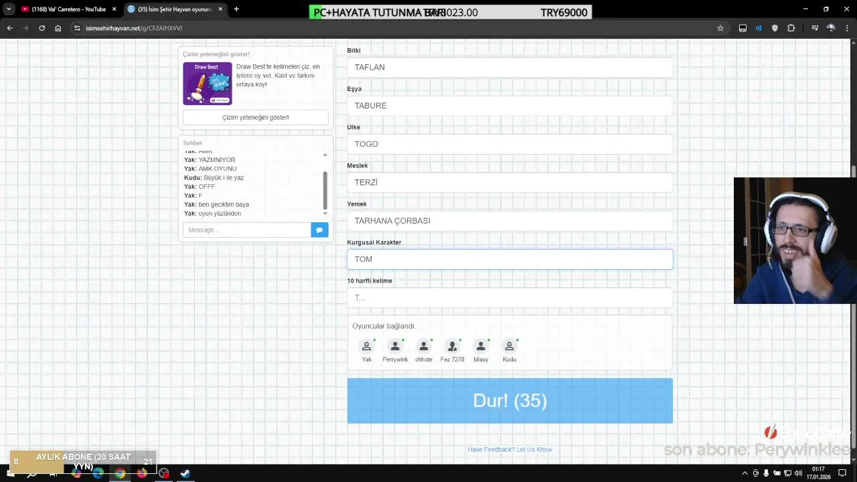Switch to the Val' Carretero YouTube tab
This screenshot has width=857, height=482.
click(x=68, y=9)
